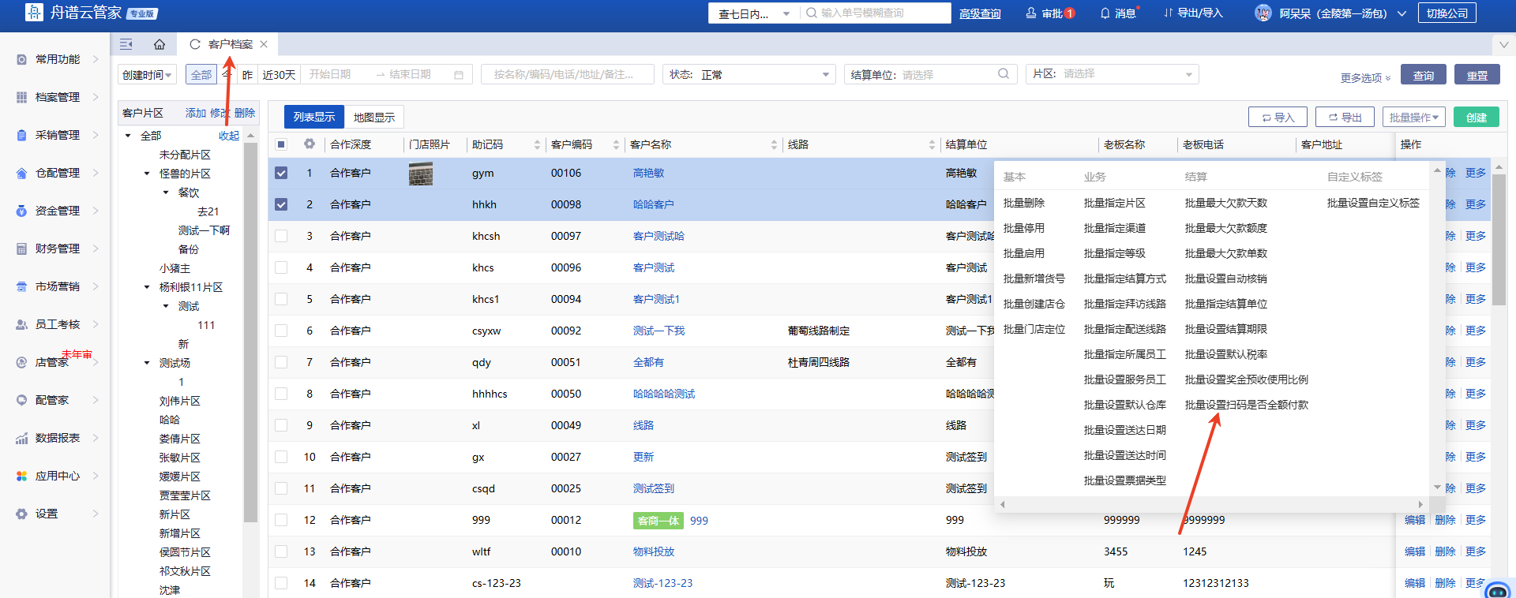Click the 审批 approval icon
The height and width of the screenshot is (598, 1516).
pos(1031,13)
